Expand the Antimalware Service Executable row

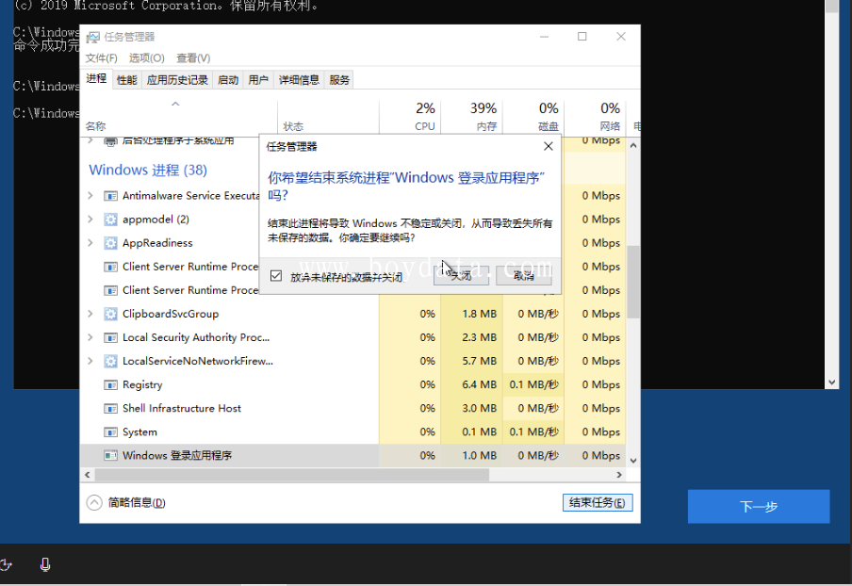90,196
